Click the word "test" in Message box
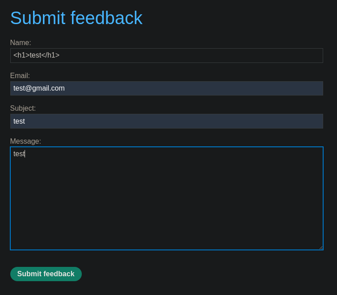The height and width of the screenshot is (295, 337). click(19, 154)
